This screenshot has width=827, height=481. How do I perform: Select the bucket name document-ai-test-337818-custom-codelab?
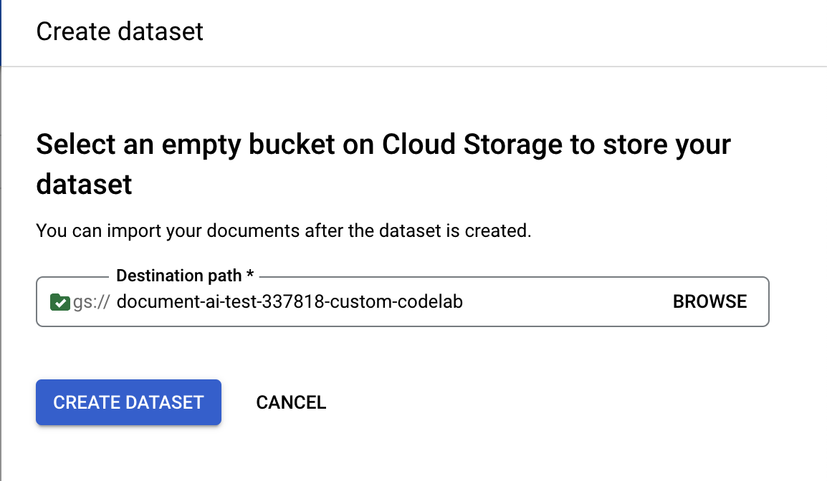292,301
